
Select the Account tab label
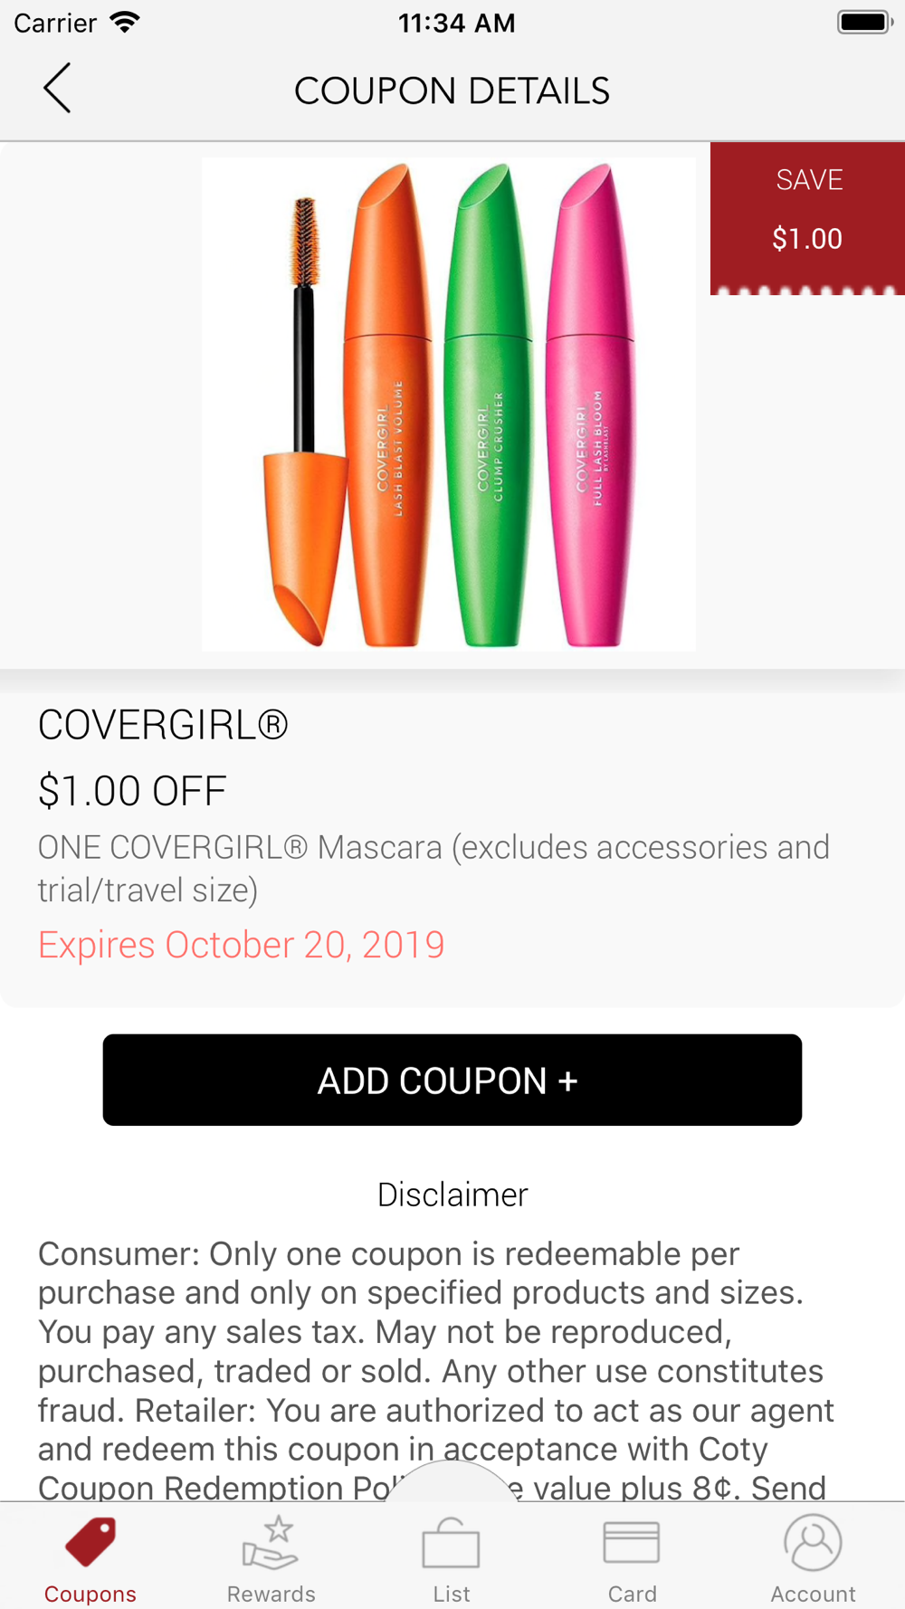click(x=813, y=1594)
